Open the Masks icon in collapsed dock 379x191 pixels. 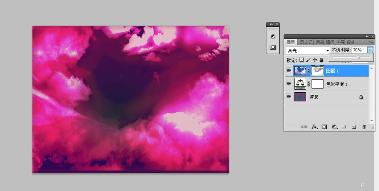click(x=273, y=47)
